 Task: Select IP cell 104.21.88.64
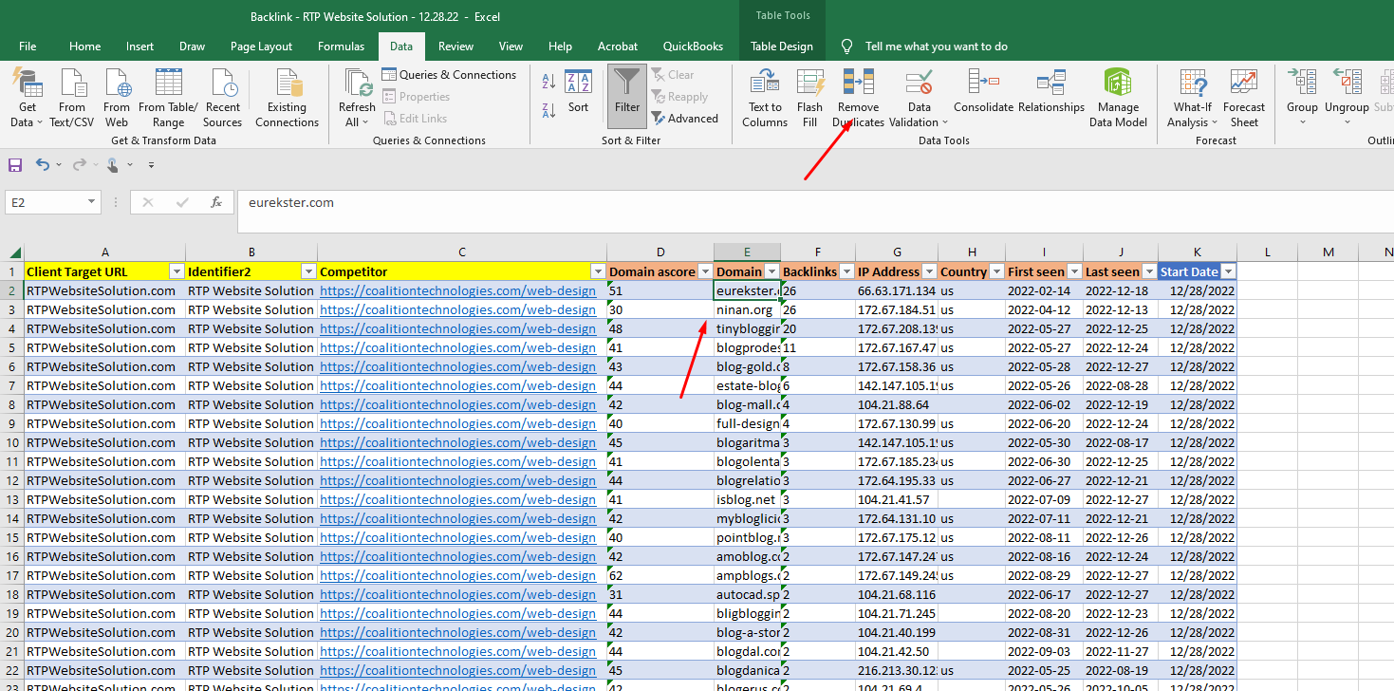click(x=897, y=404)
